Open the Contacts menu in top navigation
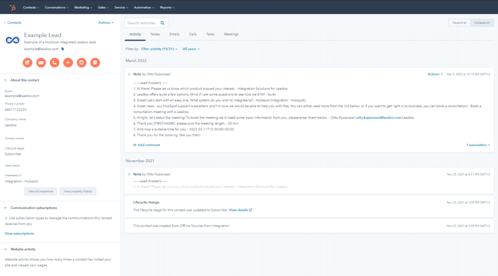The width and height of the screenshot is (498, 276). 31,7
